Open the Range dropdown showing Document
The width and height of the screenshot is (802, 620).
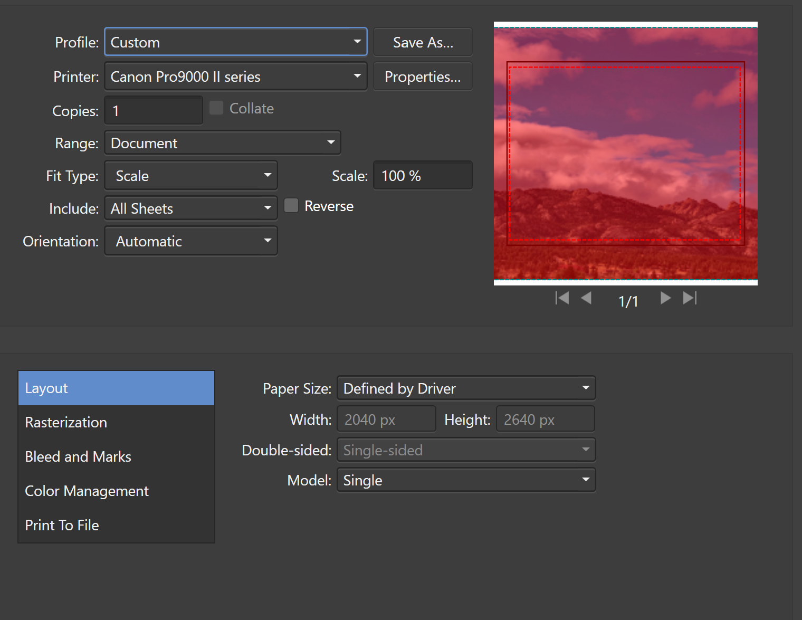coord(222,143)
